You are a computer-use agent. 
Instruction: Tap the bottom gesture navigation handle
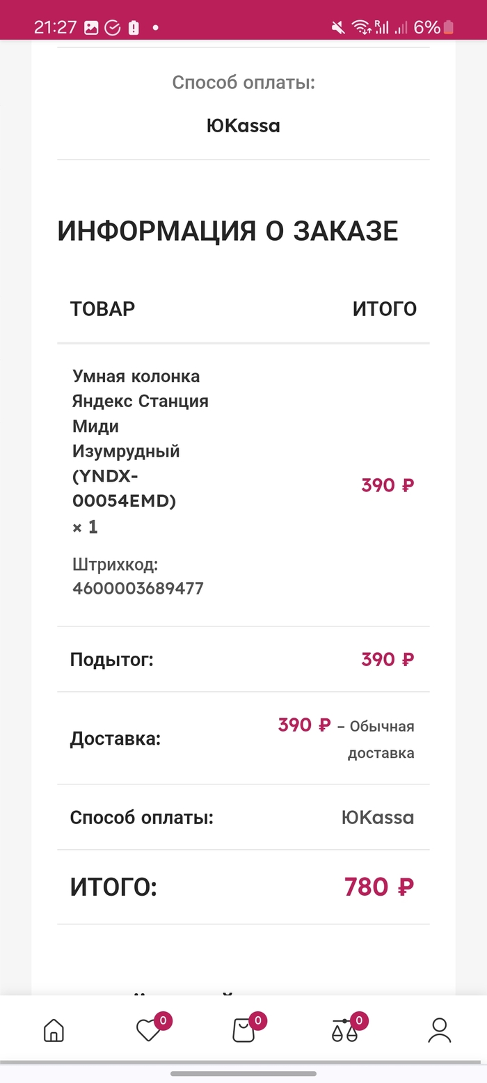pos(243,1073)
